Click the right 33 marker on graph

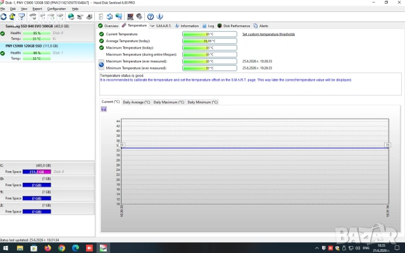387,145
